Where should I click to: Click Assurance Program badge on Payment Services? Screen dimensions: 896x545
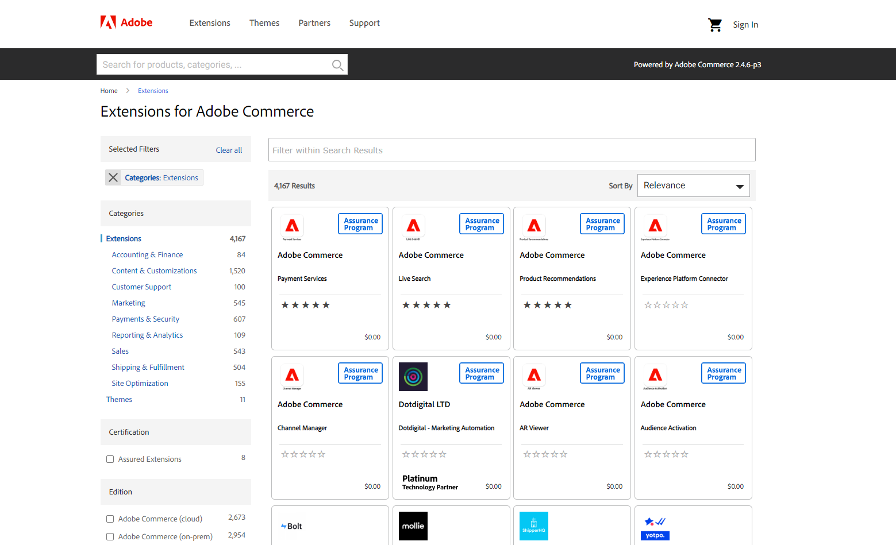[x=360, y=224]
